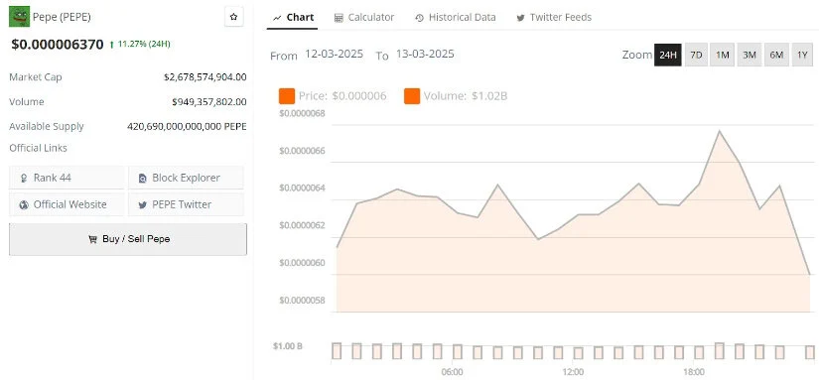This screenshot has width=819, height=380.
Task: Click the Twitter Feeds bird icon
Action: pyautogui.click(x=520, y=18)
